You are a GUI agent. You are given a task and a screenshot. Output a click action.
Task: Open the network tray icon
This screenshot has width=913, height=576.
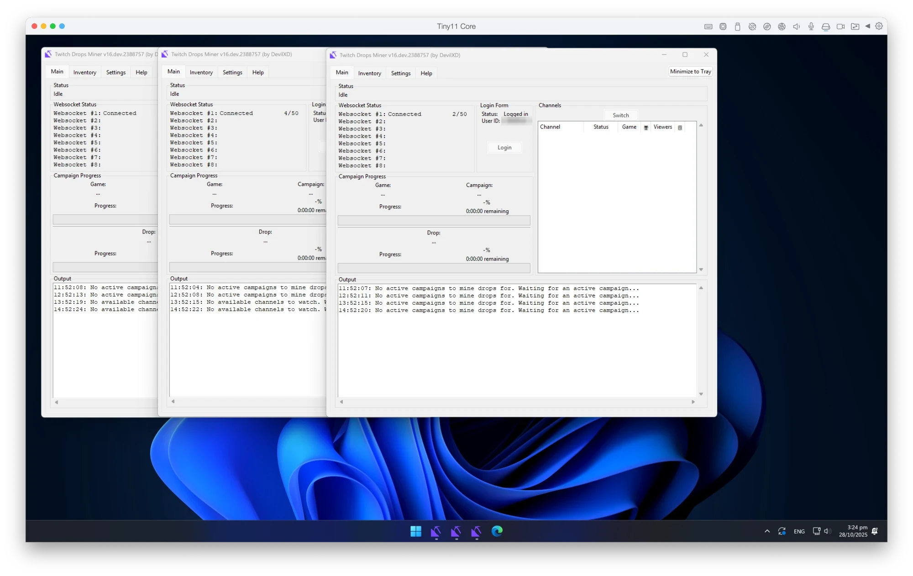pyautogui.click(x=817, y=531)
